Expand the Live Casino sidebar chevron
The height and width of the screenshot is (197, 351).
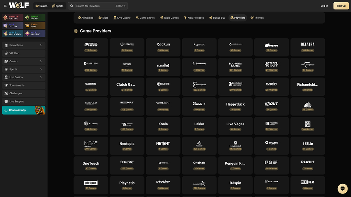click(41, 77)
